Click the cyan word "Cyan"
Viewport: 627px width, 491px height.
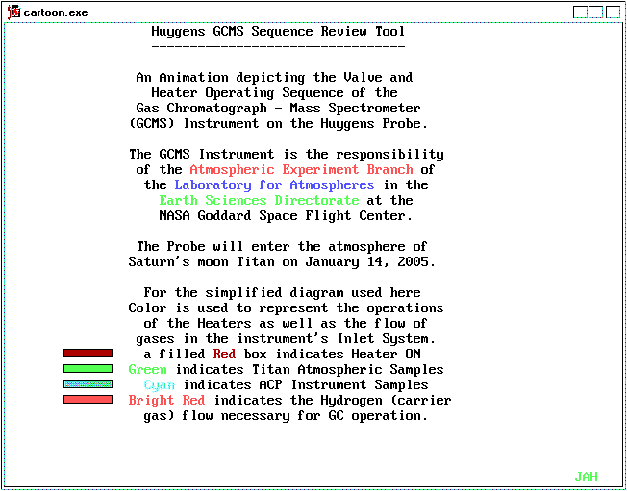pyautogui.click(x=159, y=385)
